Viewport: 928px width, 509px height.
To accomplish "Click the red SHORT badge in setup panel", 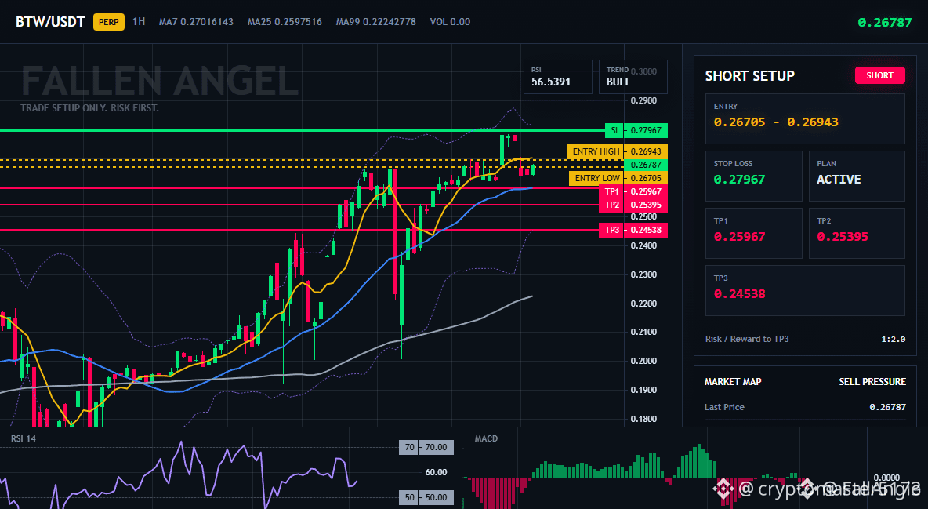I will 879,75.
